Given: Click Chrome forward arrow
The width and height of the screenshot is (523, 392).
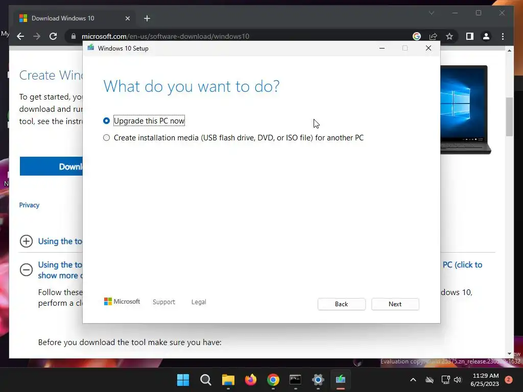Looking at the screenshot, I should coord(37,36).
